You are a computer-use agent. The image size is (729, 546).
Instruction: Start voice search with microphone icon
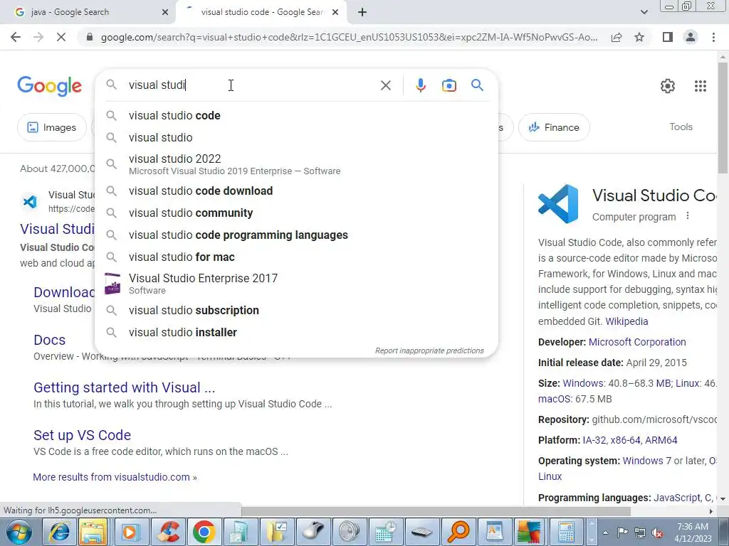[x=421, y=85]
